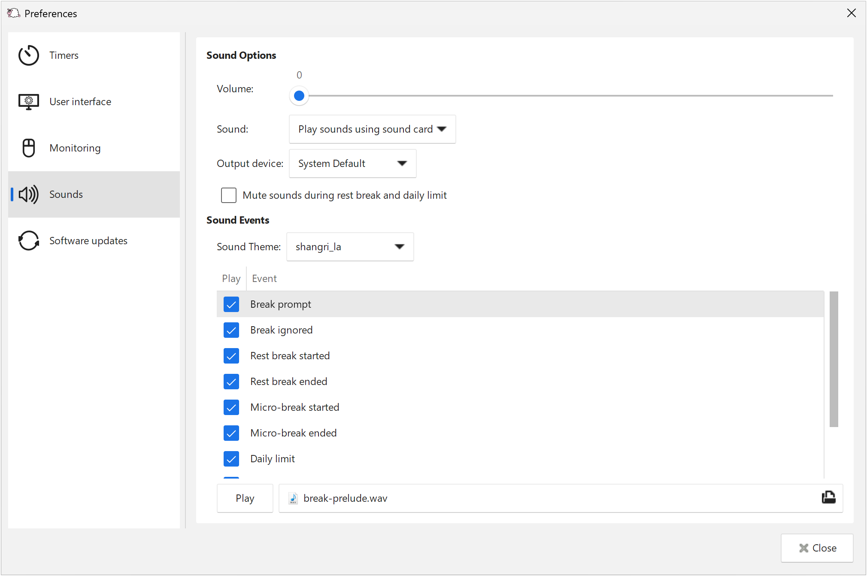Close the Preferences dialog with Close button

(x=817, y=548)
